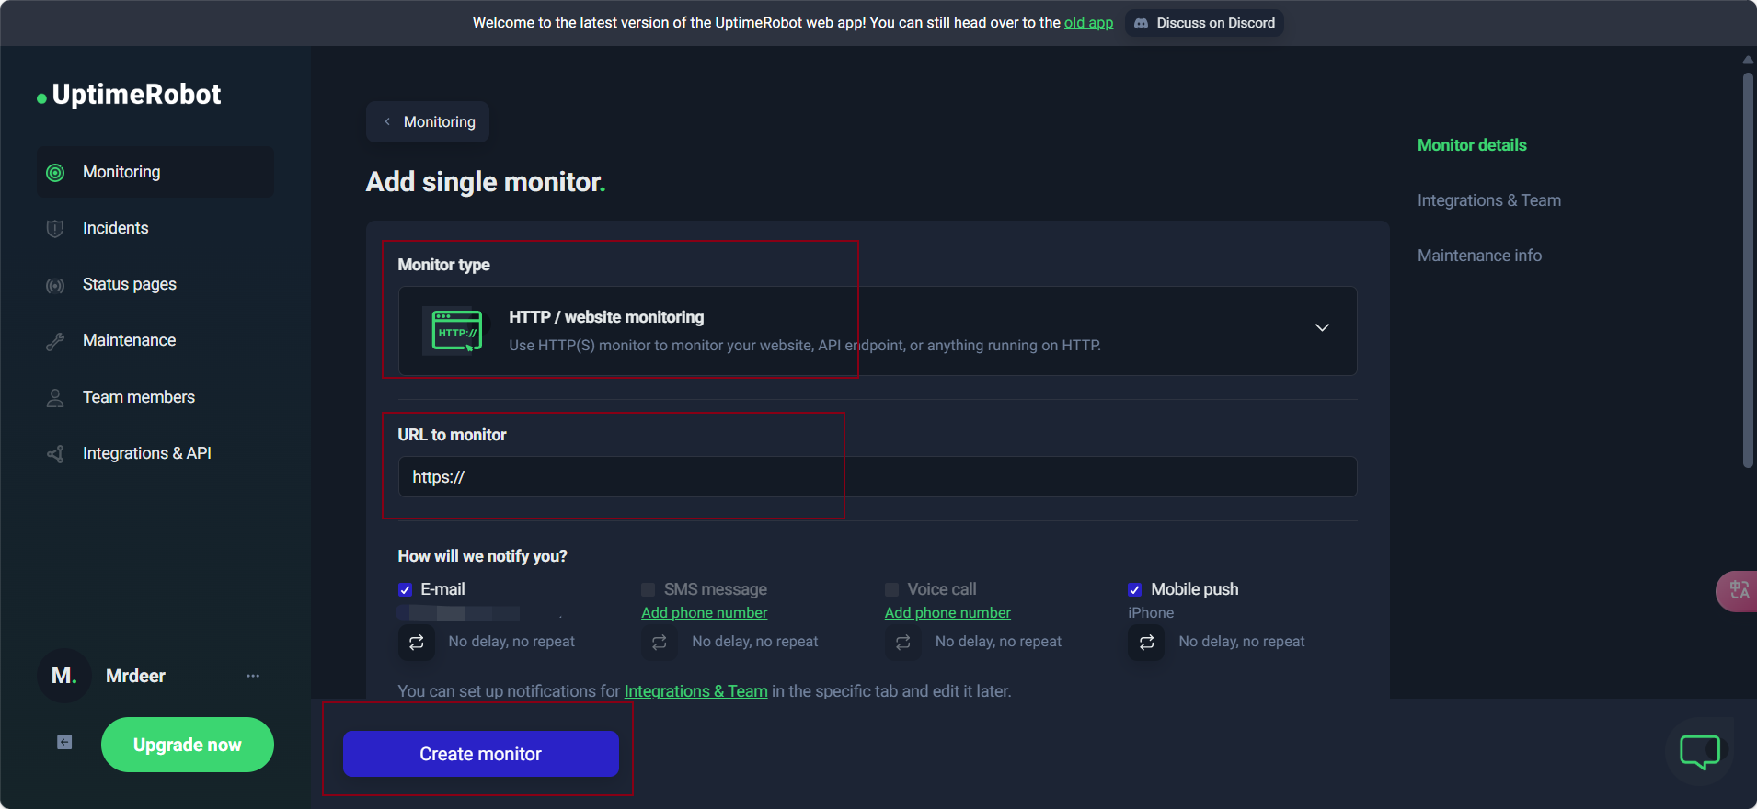The width and height of the screenshot is (1757, 809).
Task: Click the SMS message repeat delay icon
Action: [660, 642]
